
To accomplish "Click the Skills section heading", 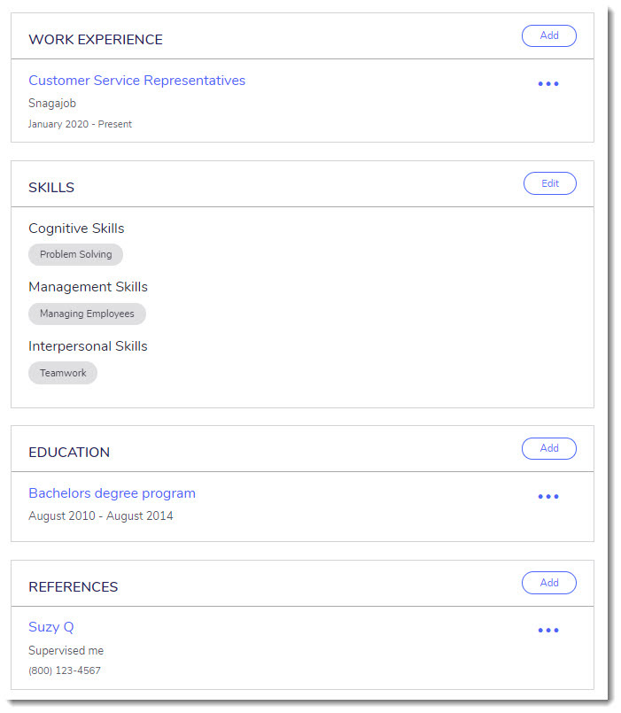I will (51, 188).
